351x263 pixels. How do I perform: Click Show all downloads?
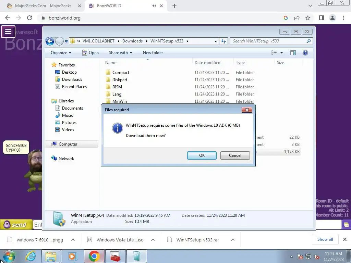point(325,239)
